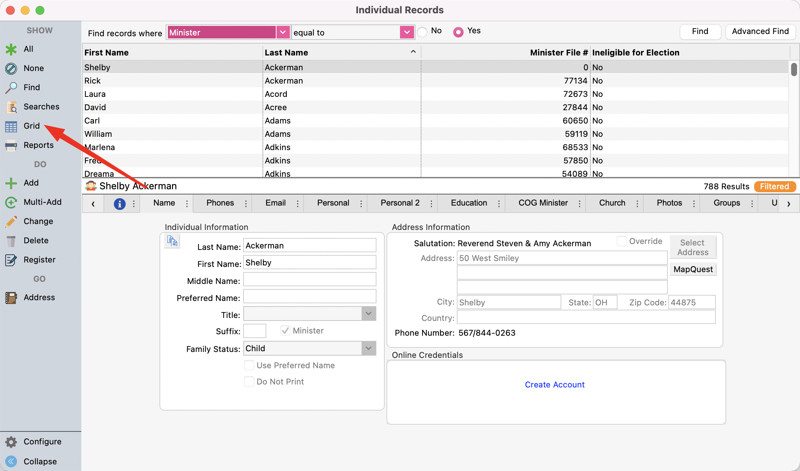800x471 pixels.
Task: Launch Multi-Add icon
Action: click(x=11, y=202)
